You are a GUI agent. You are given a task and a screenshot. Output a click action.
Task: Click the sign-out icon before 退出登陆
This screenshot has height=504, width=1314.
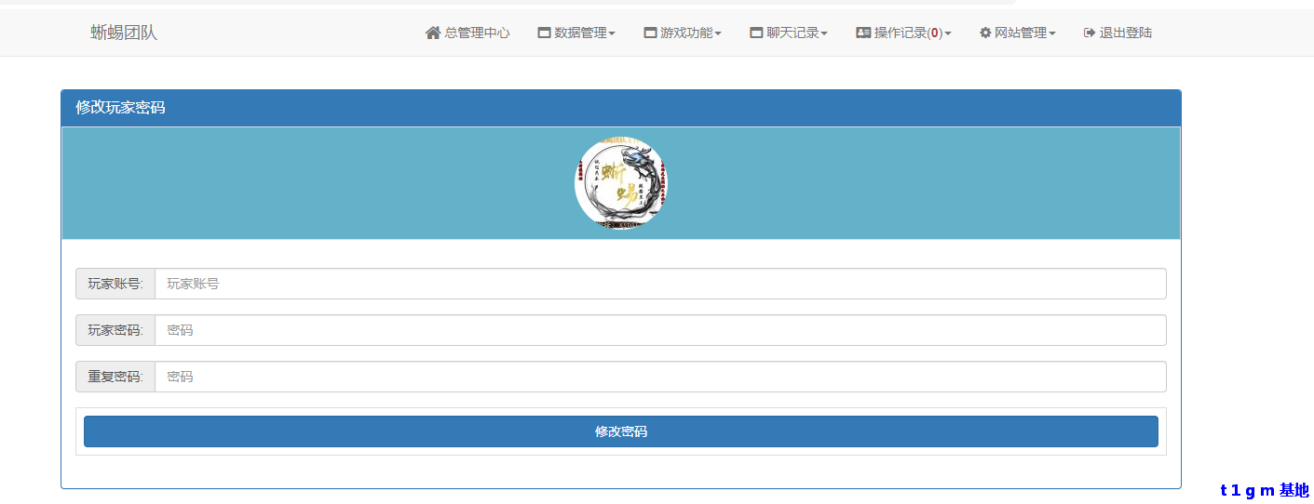[1090, 33]
